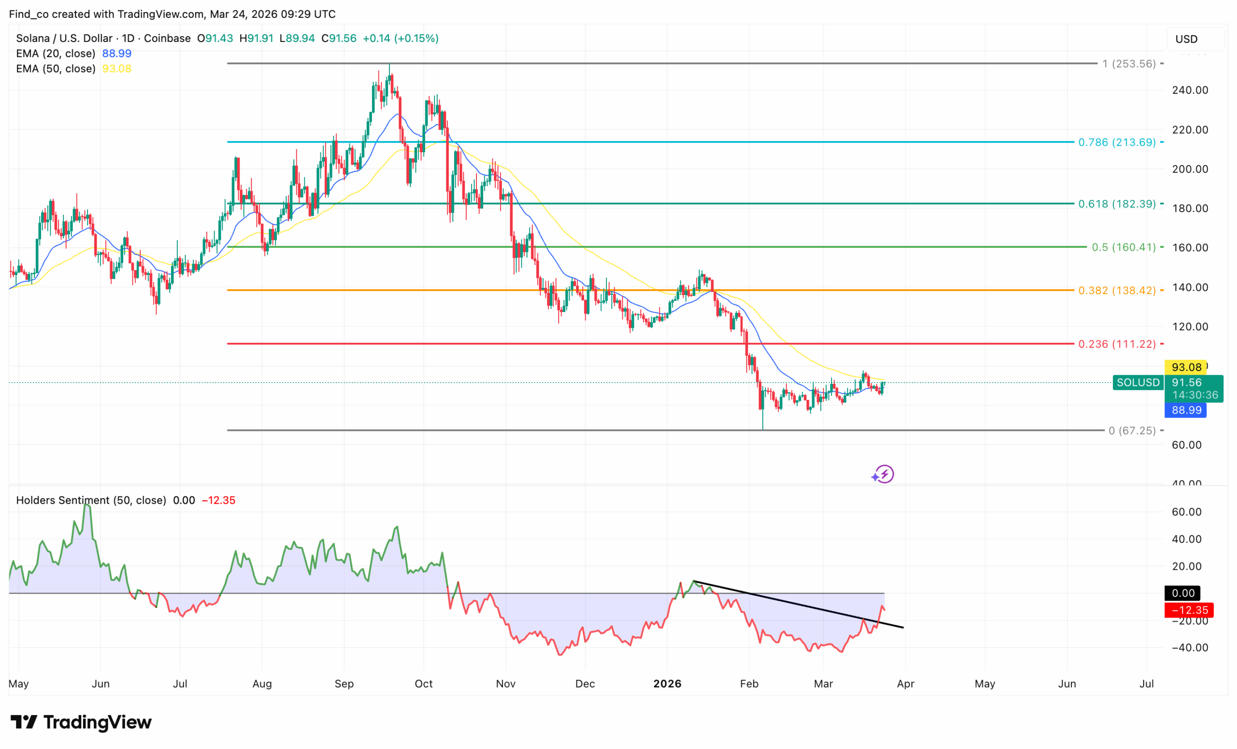Viewport: 1237px width, 749px height.
Task: Click the 200.00 price axis value
Action: pyautogui.click(x=1190, y=169)
